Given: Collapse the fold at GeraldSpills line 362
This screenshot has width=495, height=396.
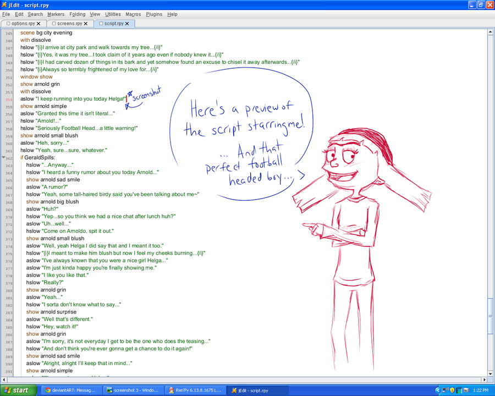Looking at the screenshot, I should coord(3,158).
